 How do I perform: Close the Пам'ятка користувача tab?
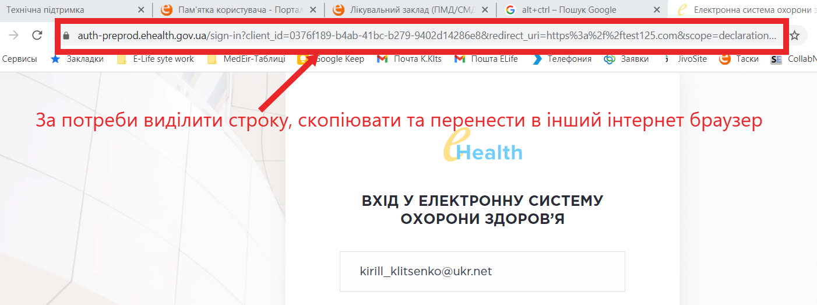312,10
